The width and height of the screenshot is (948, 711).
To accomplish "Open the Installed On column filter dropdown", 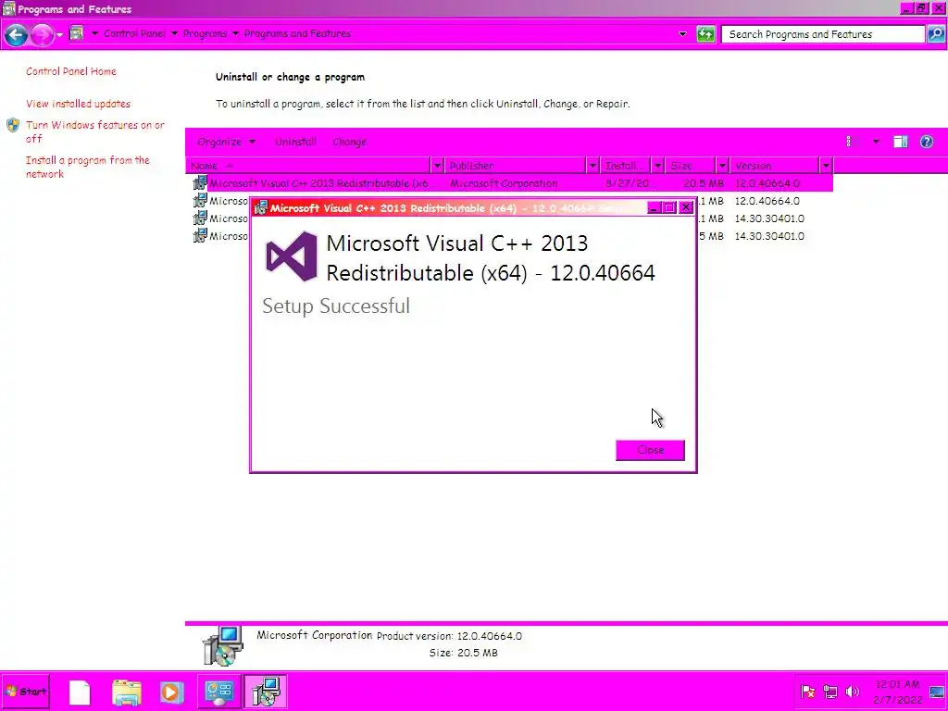I will click(x=657, y=166).
